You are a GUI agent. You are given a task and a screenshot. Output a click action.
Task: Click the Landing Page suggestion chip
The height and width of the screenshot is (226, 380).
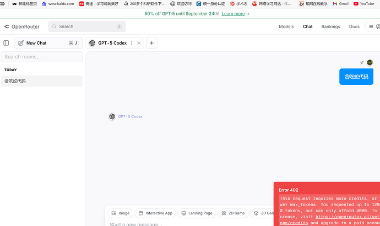197,213
